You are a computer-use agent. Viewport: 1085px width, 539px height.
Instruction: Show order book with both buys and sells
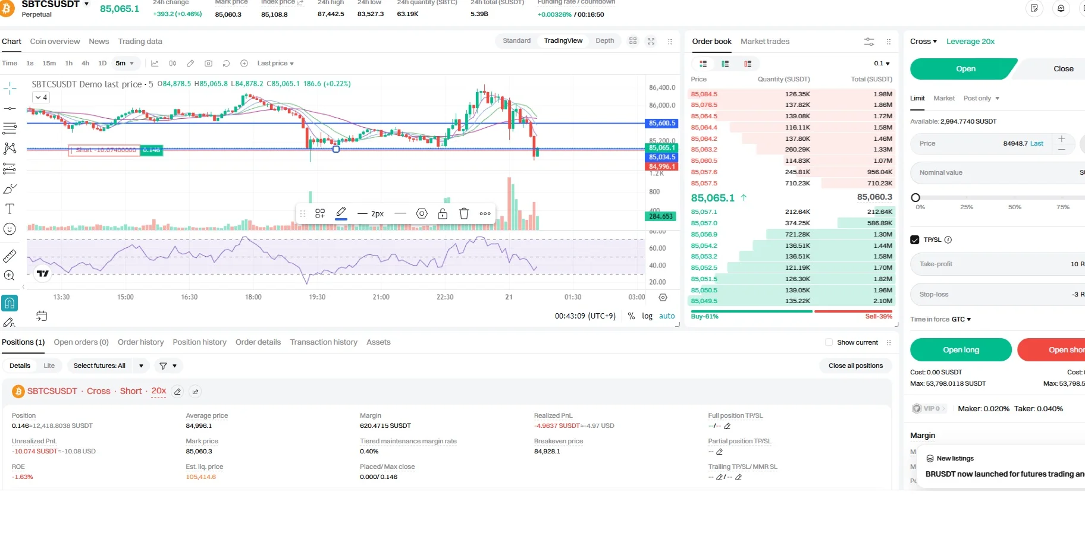703,64
